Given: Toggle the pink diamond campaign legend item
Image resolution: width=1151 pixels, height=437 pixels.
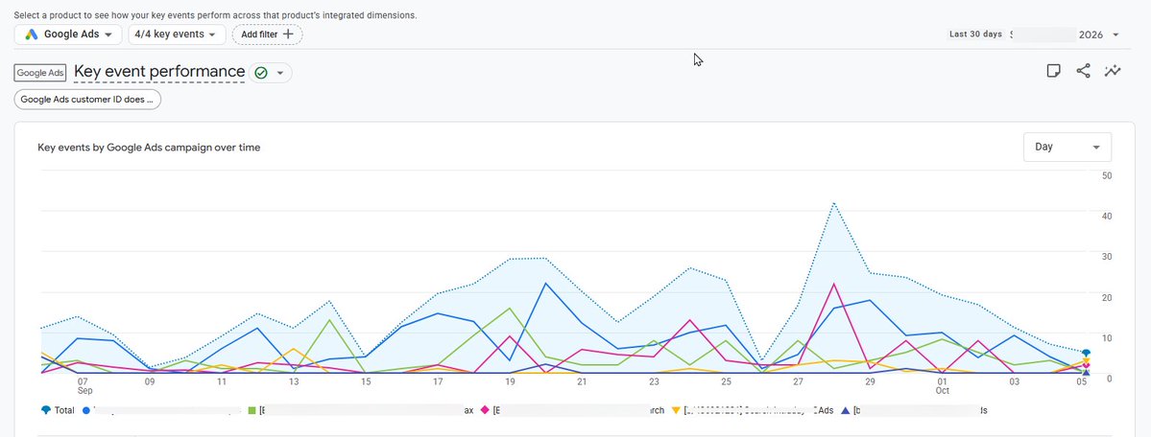Looking at the screenshot, I should (572, 410).
